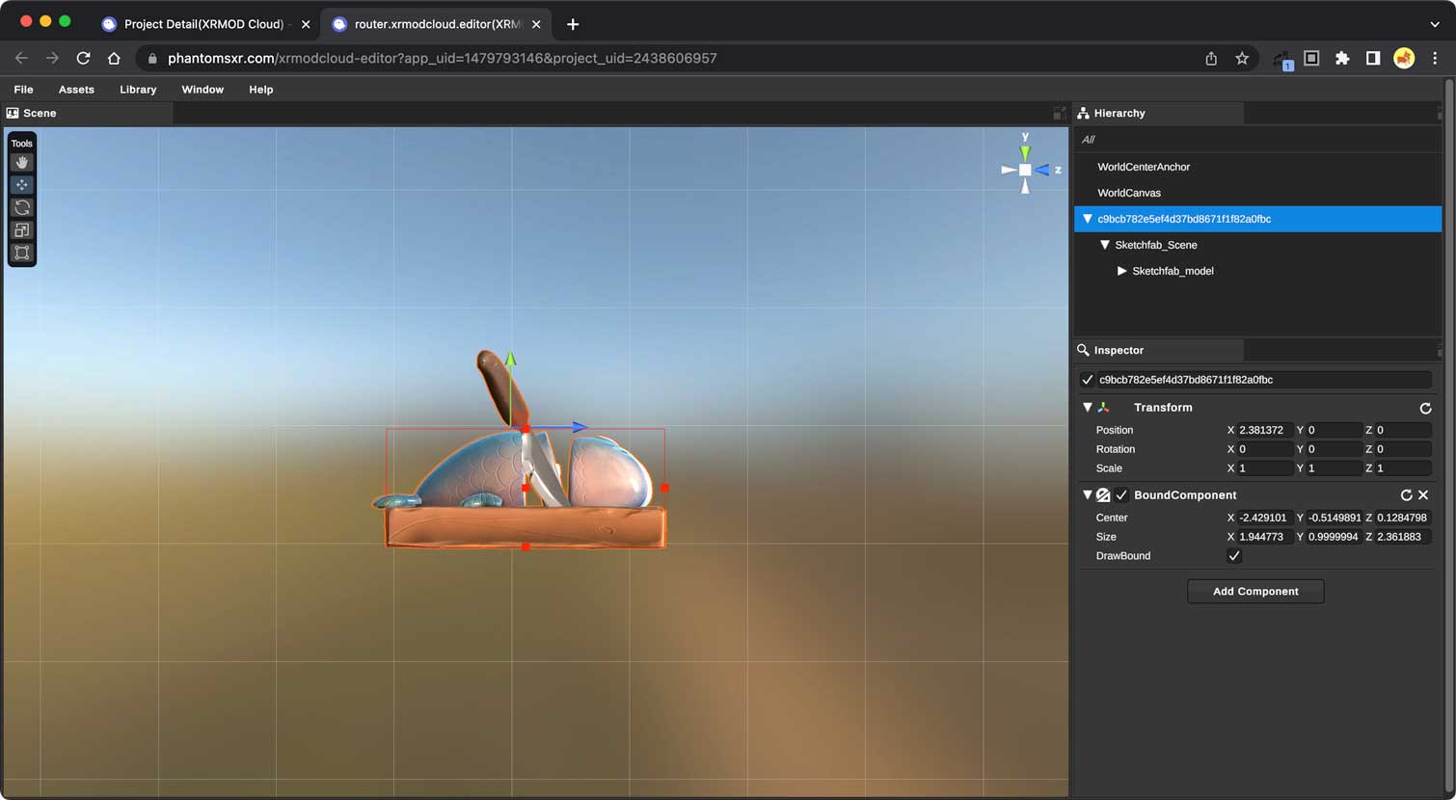The height and width of the screenshot is (800, 1456).
Task: Click the orientation gizmo Y axis cone
Action: click(1025, 152)
